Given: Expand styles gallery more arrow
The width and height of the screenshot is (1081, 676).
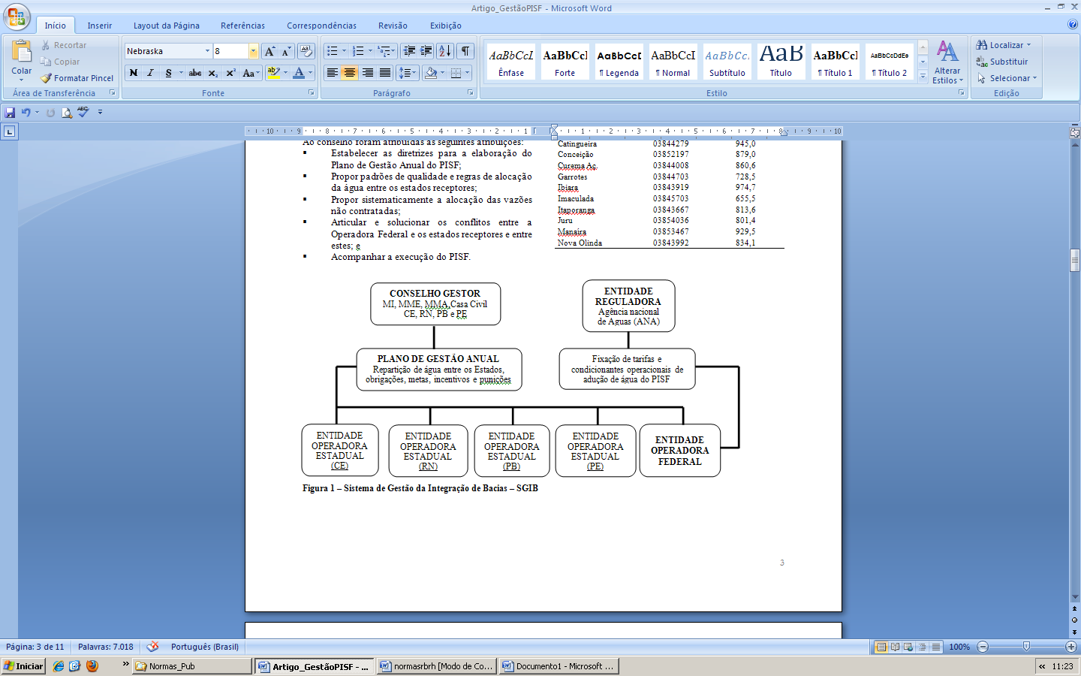Looking at the screenshot, I should pyautogui.click(x=923, y=76).
